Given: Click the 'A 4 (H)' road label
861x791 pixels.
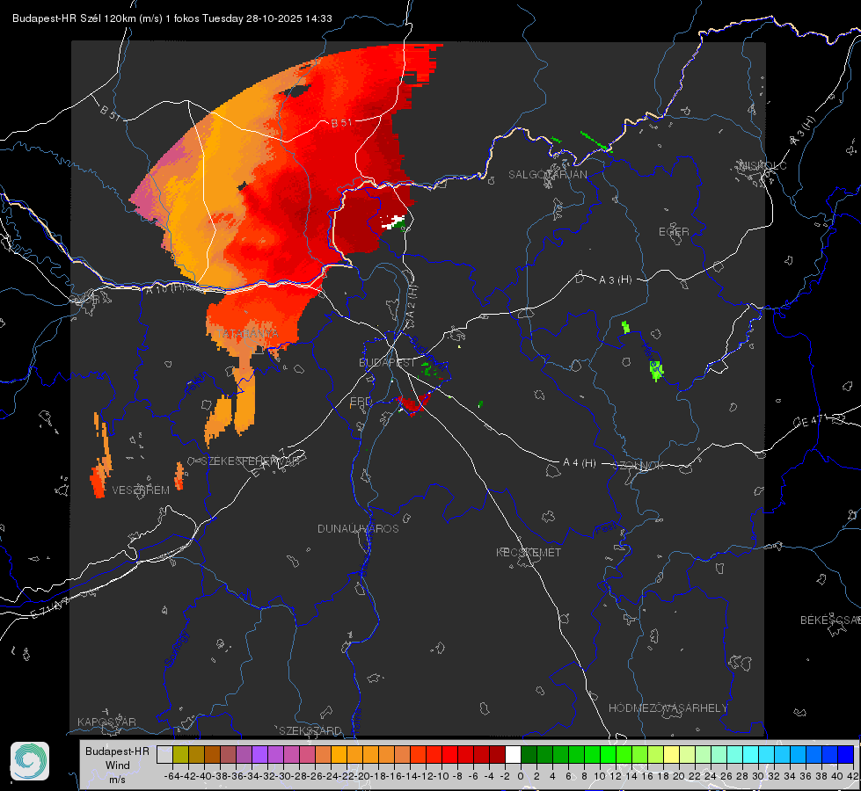Looking at the screenshot, I should [x=580, y=463].
